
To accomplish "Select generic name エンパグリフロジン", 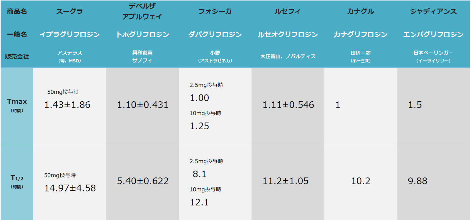I will 433,34.
